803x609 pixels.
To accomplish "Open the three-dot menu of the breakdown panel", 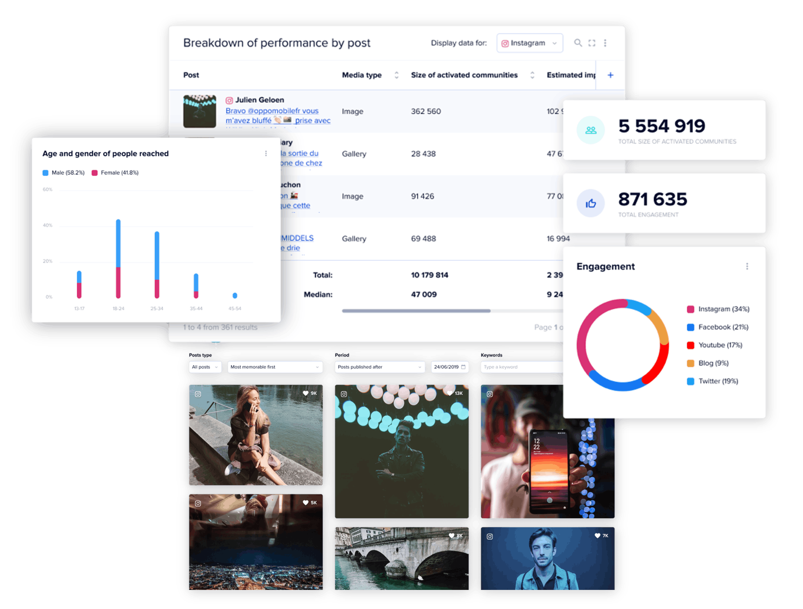I will [x=605, y=43].
